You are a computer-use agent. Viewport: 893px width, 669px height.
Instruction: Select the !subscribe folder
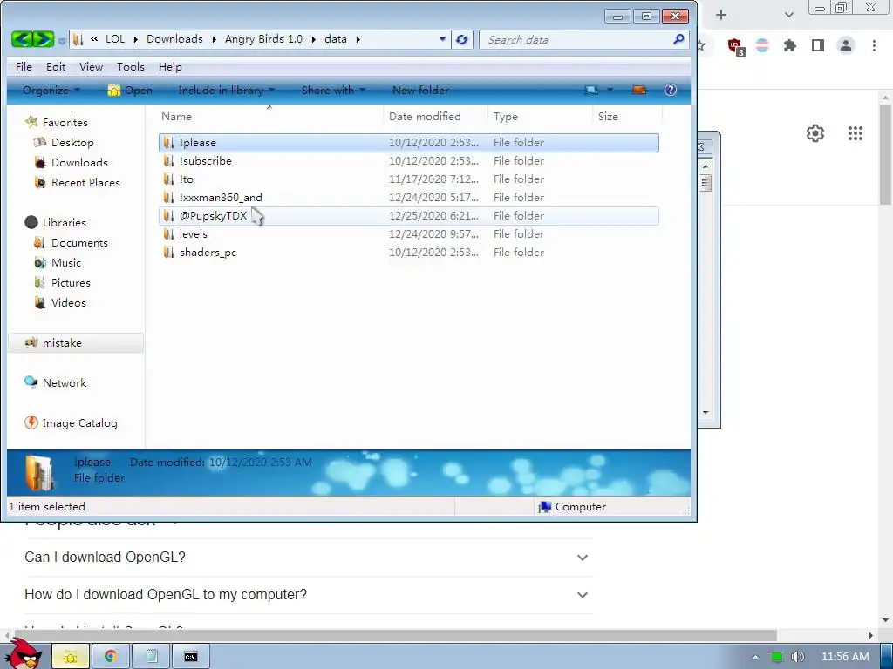[408, 160]
